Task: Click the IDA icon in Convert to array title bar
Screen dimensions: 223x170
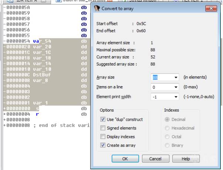Action: (x=97, y=8)
